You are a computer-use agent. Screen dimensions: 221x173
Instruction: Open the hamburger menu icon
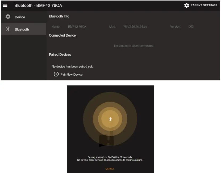pyautogui.click(x=5, y=5)
